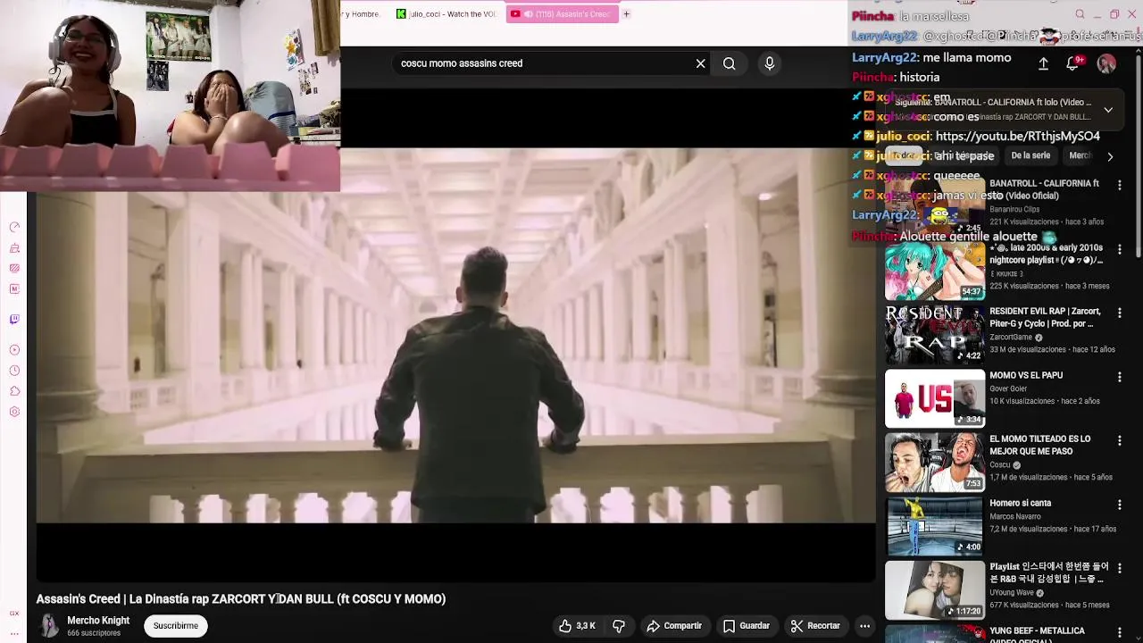1143x643 pixels.
Task: Open the GX Cleaner icon in the browser sidebar
Action: [14, 247]
